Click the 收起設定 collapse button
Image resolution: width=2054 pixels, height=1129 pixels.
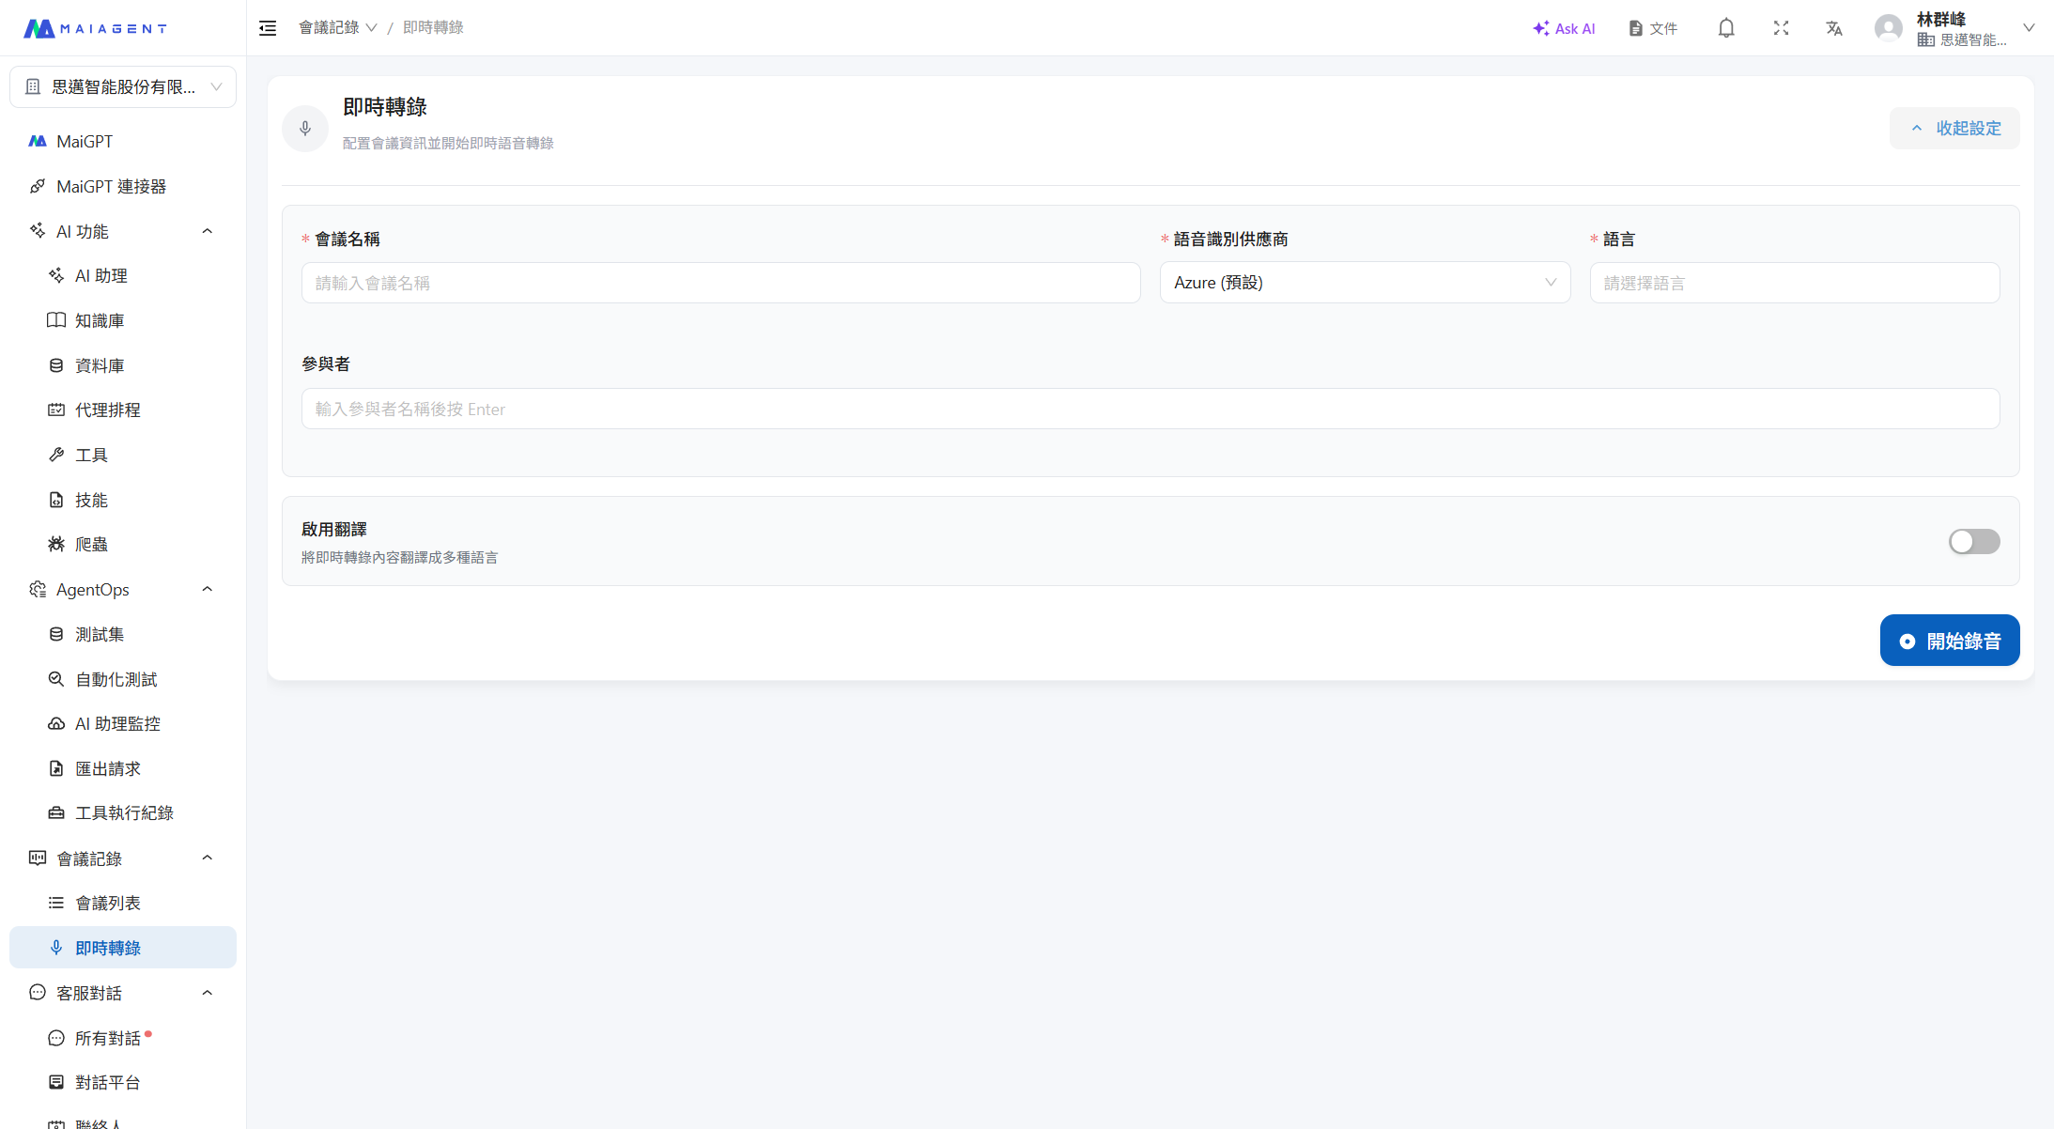click(1954, 129)
